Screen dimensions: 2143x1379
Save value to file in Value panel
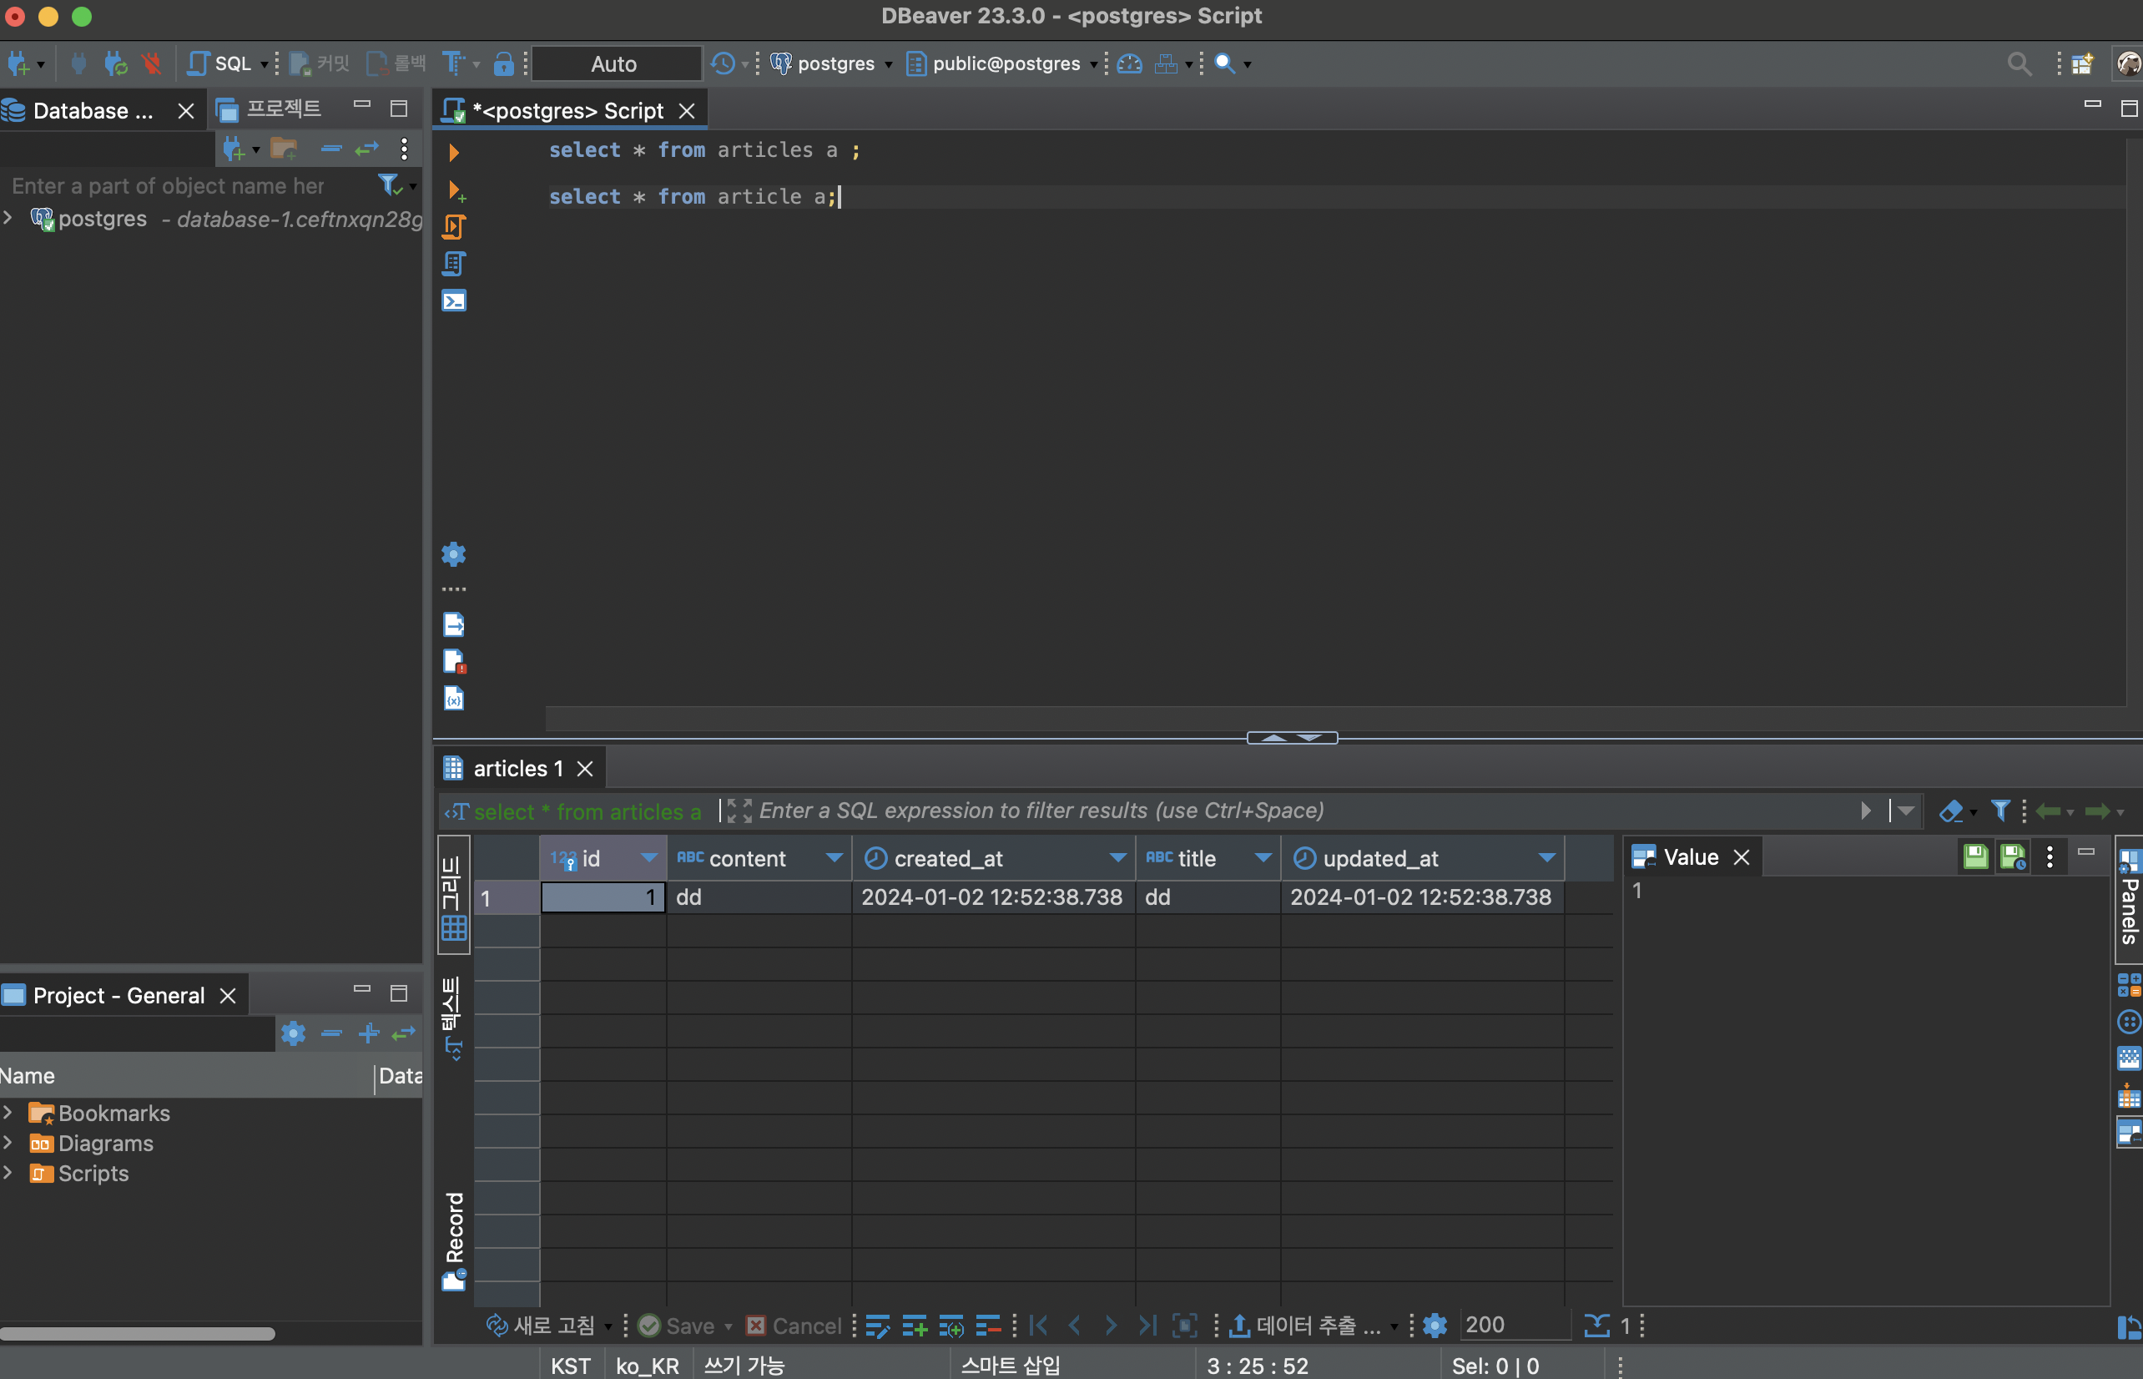1975,857
